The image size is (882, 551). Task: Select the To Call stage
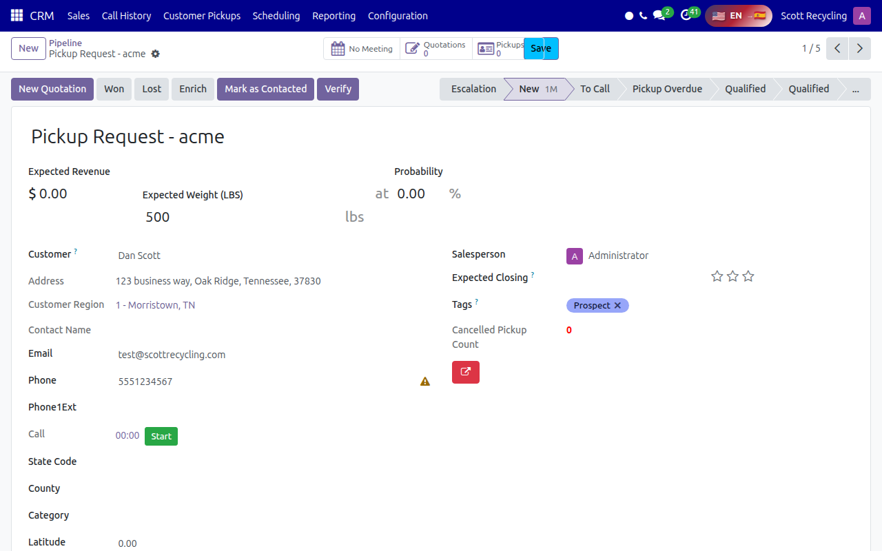595,89
